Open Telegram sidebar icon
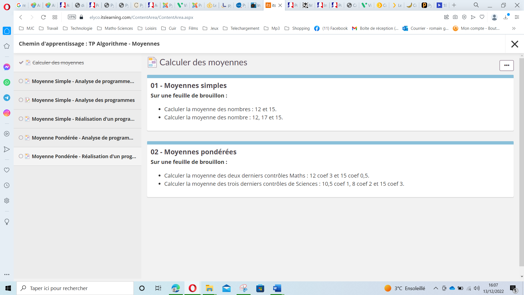 coord(7,98)
